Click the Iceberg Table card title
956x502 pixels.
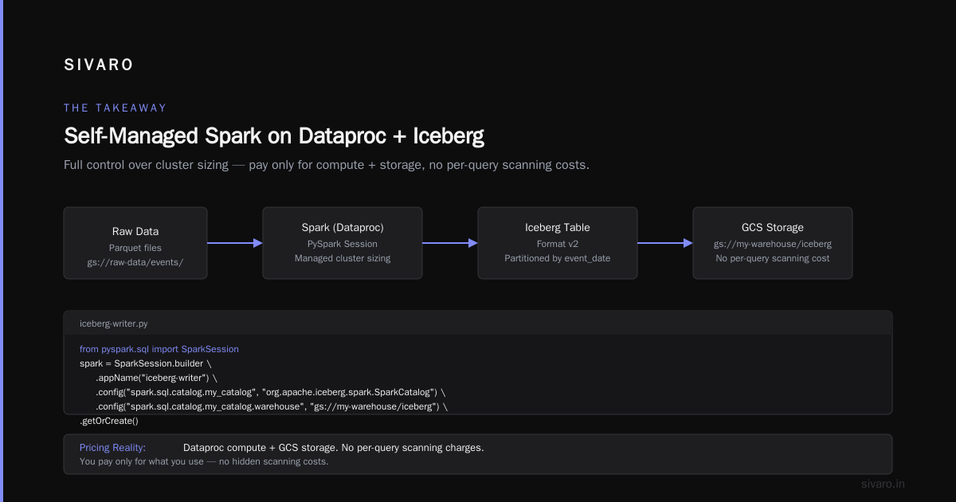click(x=558, y=228)
